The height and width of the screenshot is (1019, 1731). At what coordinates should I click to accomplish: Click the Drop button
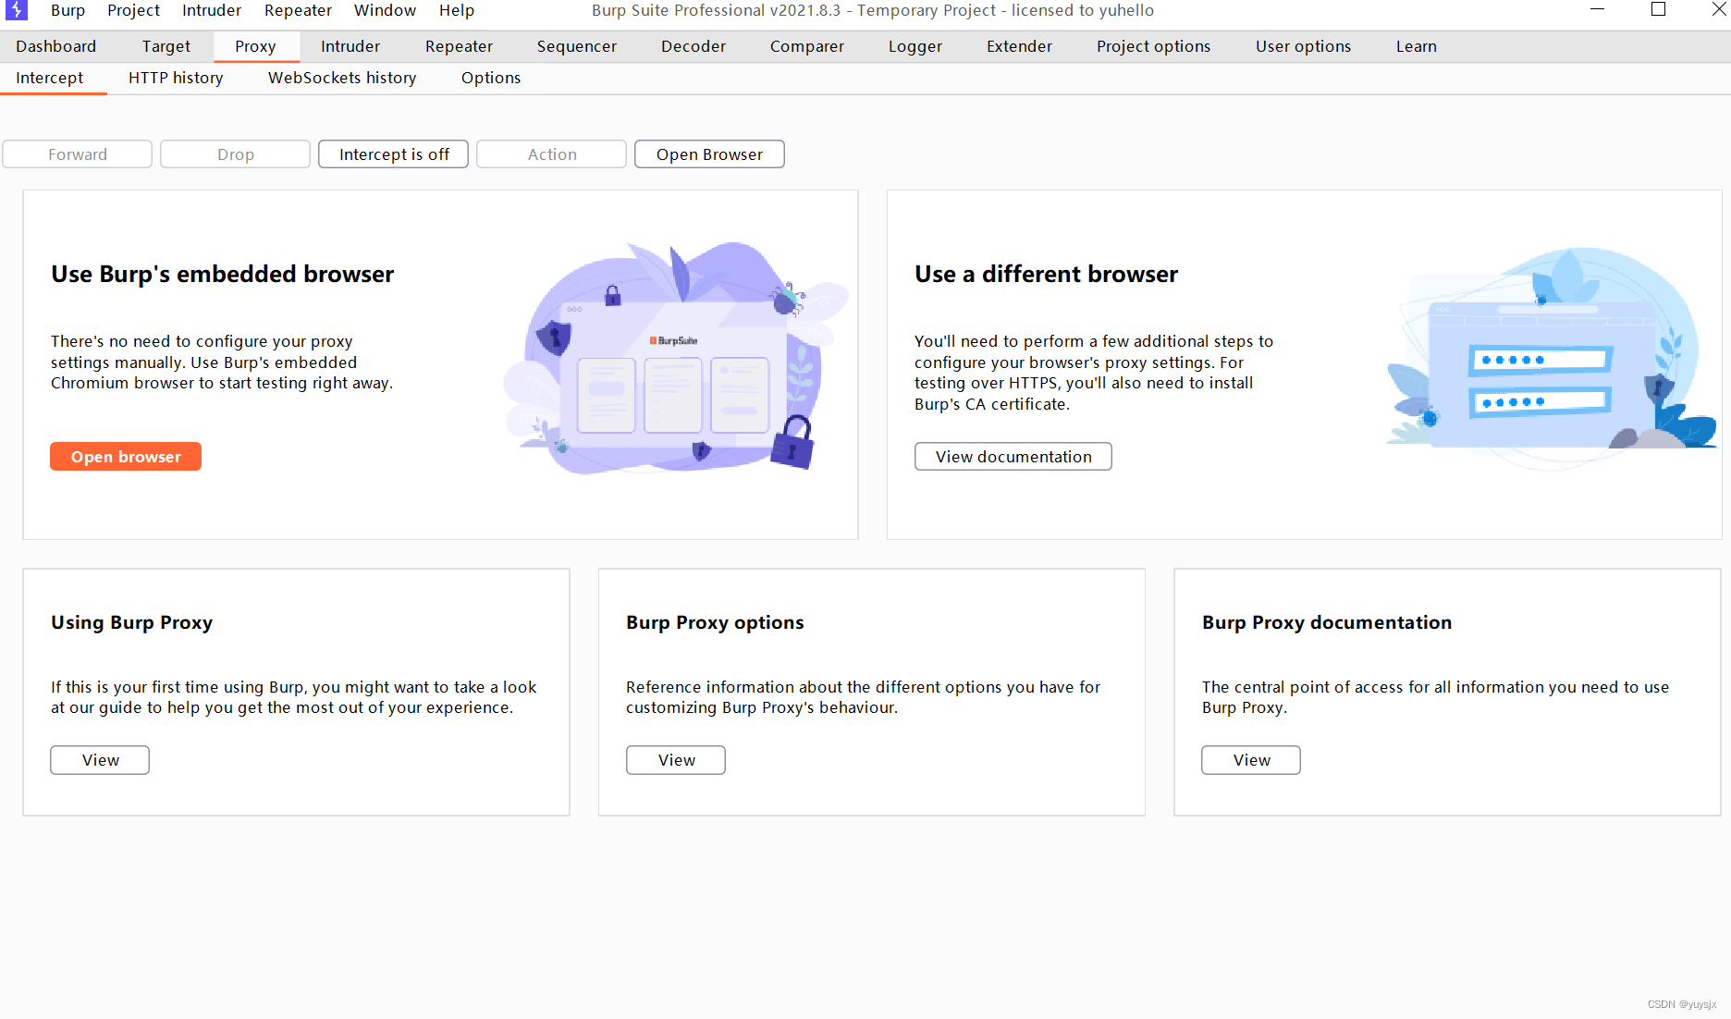(x=236, y=154)
